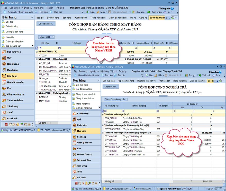Click Tìm kiếm search in front window toolbar
Viewport: 226px width, 191px height.
[107, 76]
